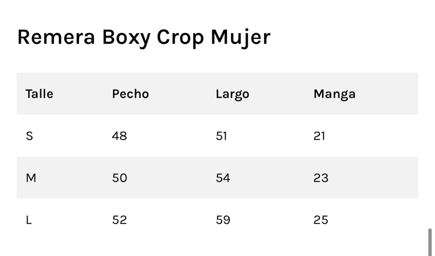Click the word Remera in the title
This screenshot has width=435, height=256.
[56, 37]
